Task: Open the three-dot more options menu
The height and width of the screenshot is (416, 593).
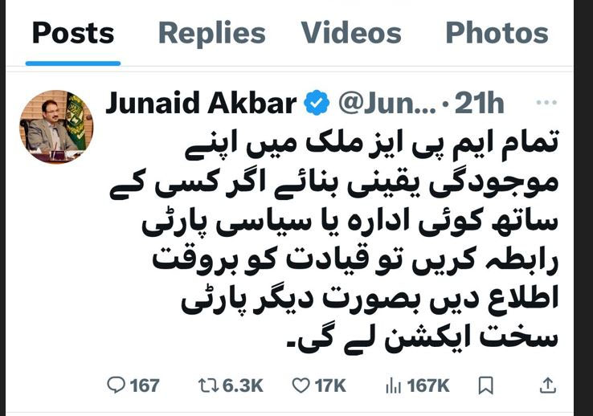Action: click(546, 103)
